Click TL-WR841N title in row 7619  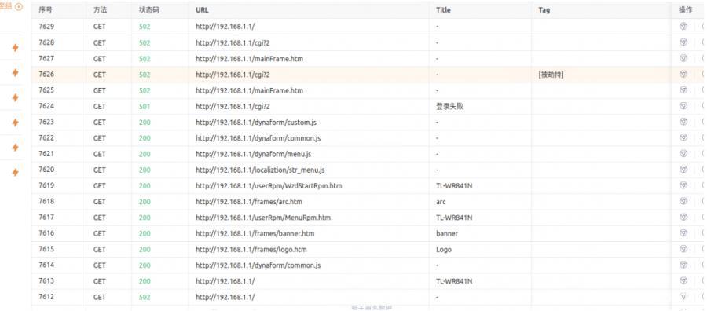(454, 185)
